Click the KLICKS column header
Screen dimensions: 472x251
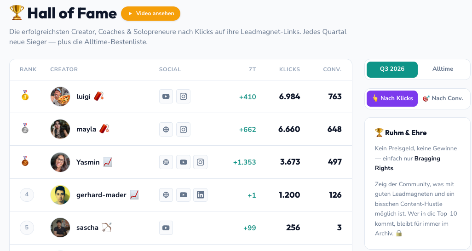(289, 69)
